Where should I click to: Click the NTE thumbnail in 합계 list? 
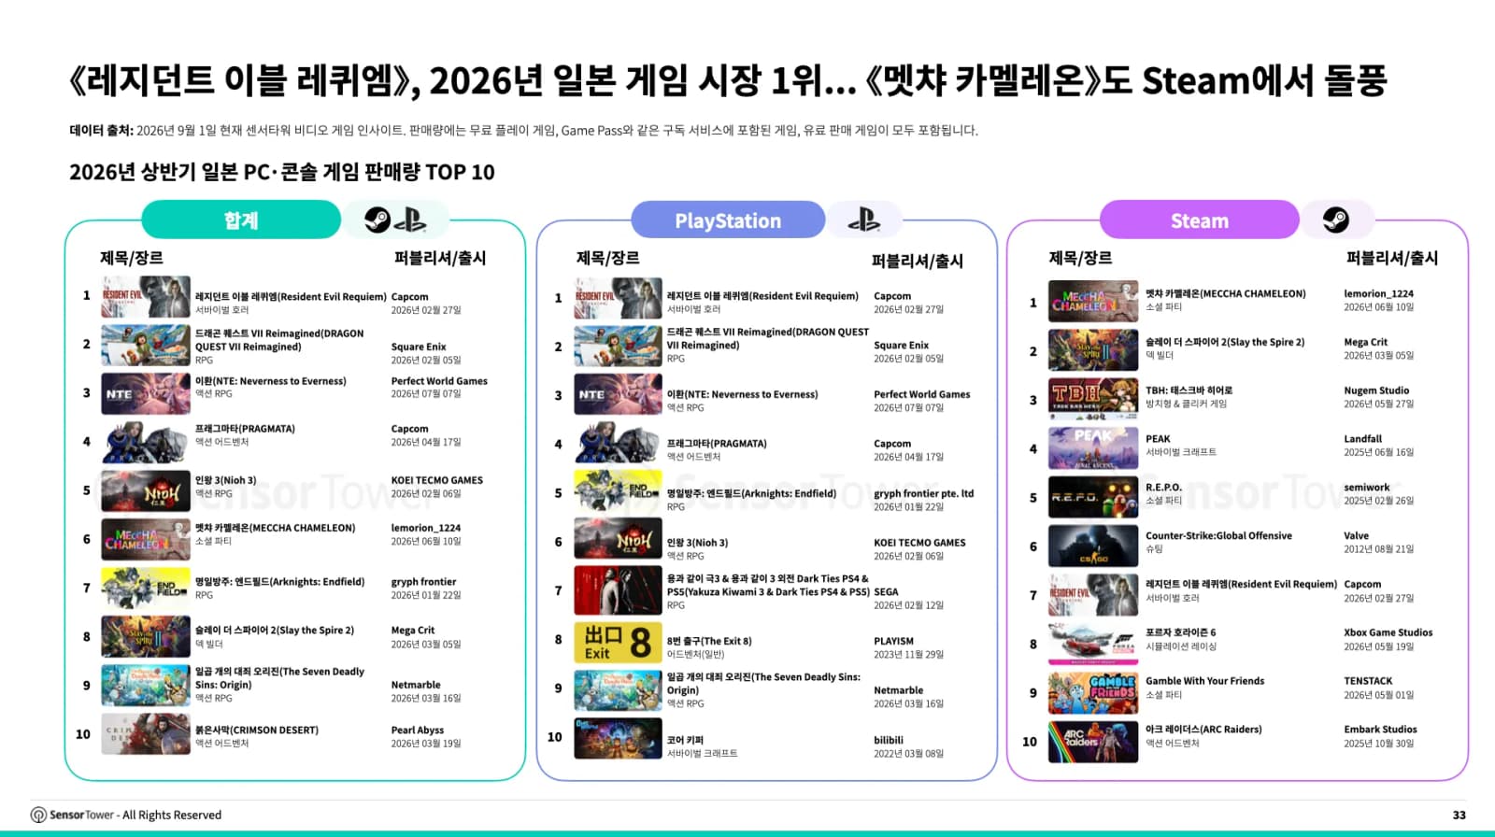[x=146, y=394]
